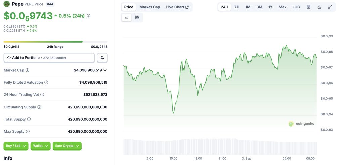Download chart data icon

pyautogui.click(x=319, y=7)
